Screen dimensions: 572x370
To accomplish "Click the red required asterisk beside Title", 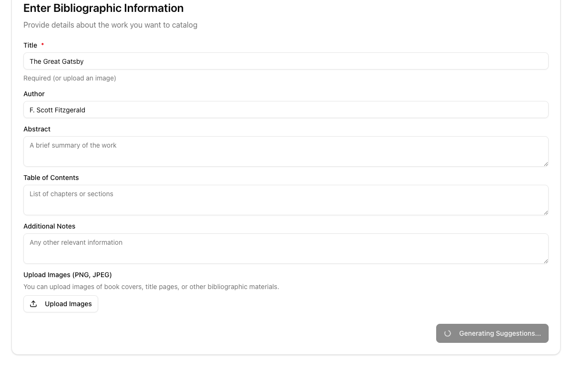I will click(42, 44).
